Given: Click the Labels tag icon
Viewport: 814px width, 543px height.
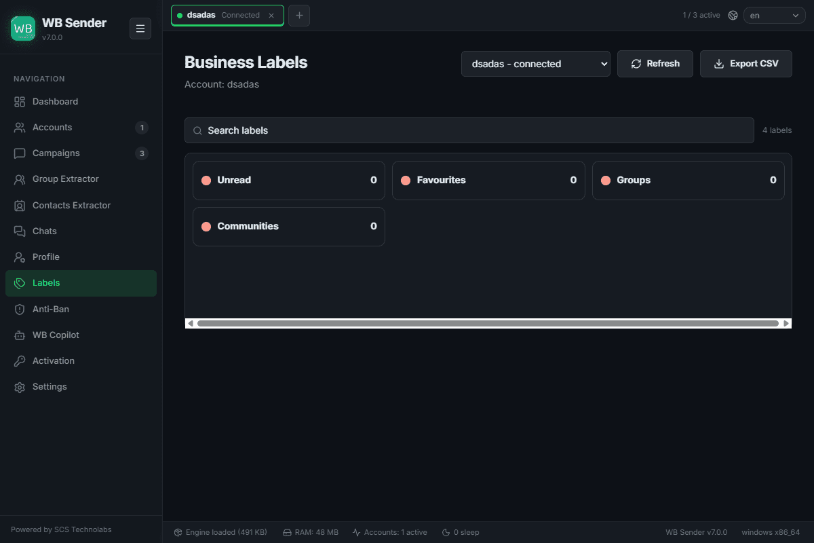Looking at the screenshot, I should pyautogui.click(x=20, y=283).
